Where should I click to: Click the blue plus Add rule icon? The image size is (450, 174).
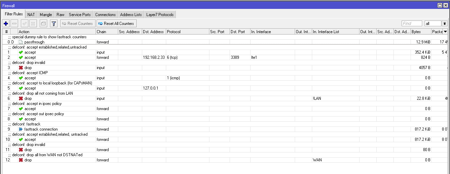click(5, 24)
